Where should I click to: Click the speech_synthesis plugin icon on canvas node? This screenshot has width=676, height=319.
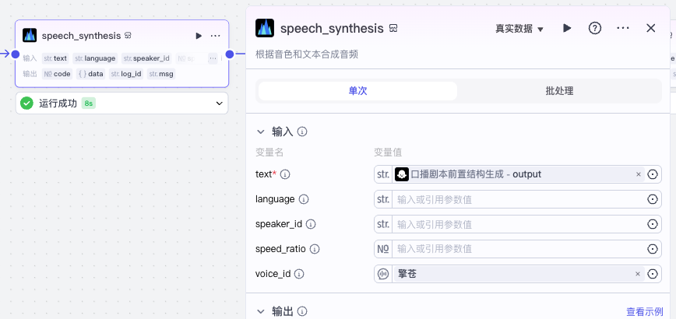pyautogui.click(x=30, y=35)
